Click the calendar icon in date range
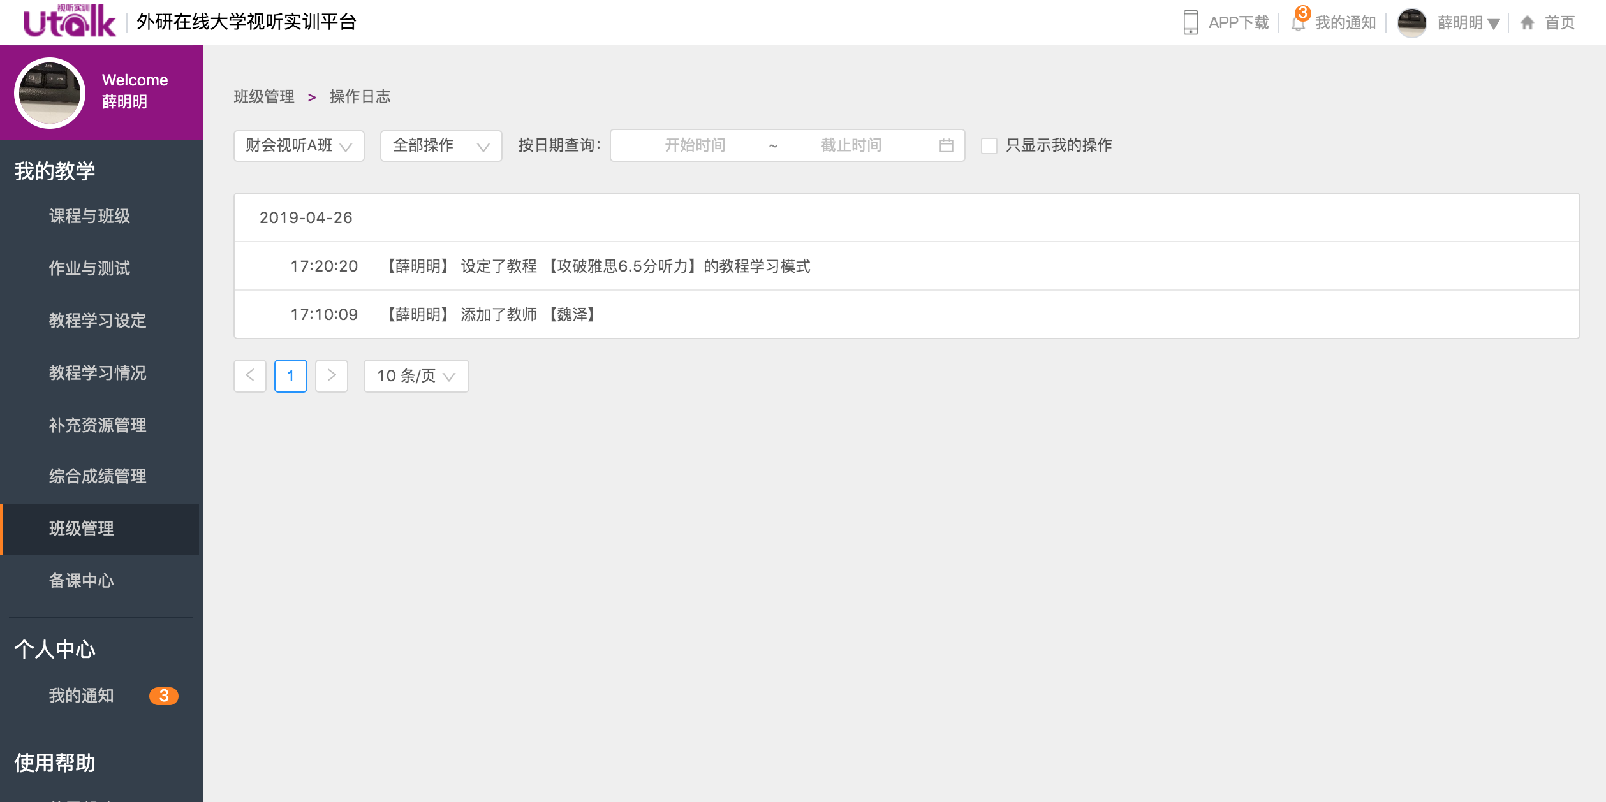 tap(946, 145)
